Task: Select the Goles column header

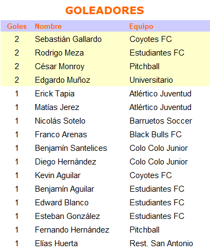Action: 17,26
